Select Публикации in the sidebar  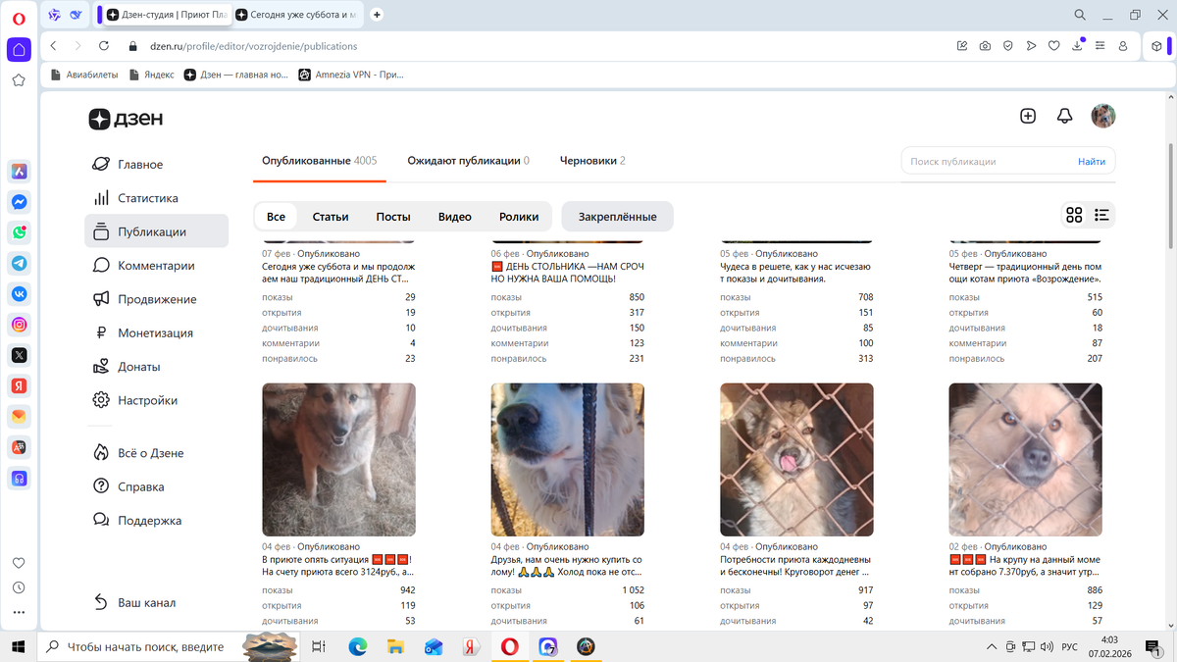(157, 231)
